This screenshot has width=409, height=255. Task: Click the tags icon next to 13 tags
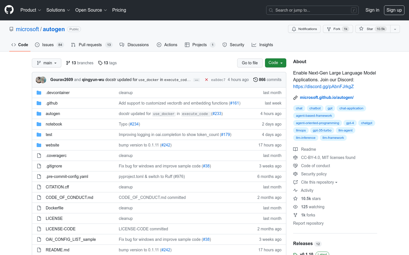100,63
